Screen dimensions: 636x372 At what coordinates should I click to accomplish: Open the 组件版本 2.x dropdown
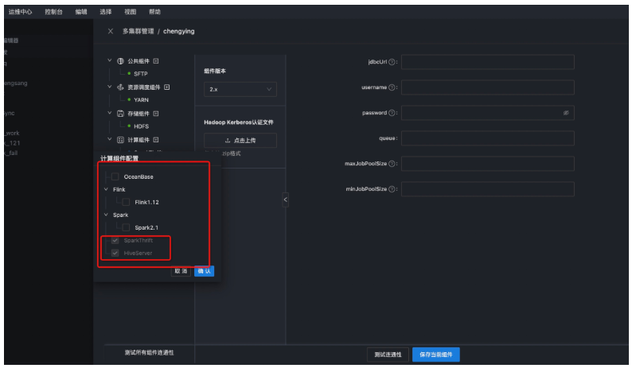click(x=240, y=89)
